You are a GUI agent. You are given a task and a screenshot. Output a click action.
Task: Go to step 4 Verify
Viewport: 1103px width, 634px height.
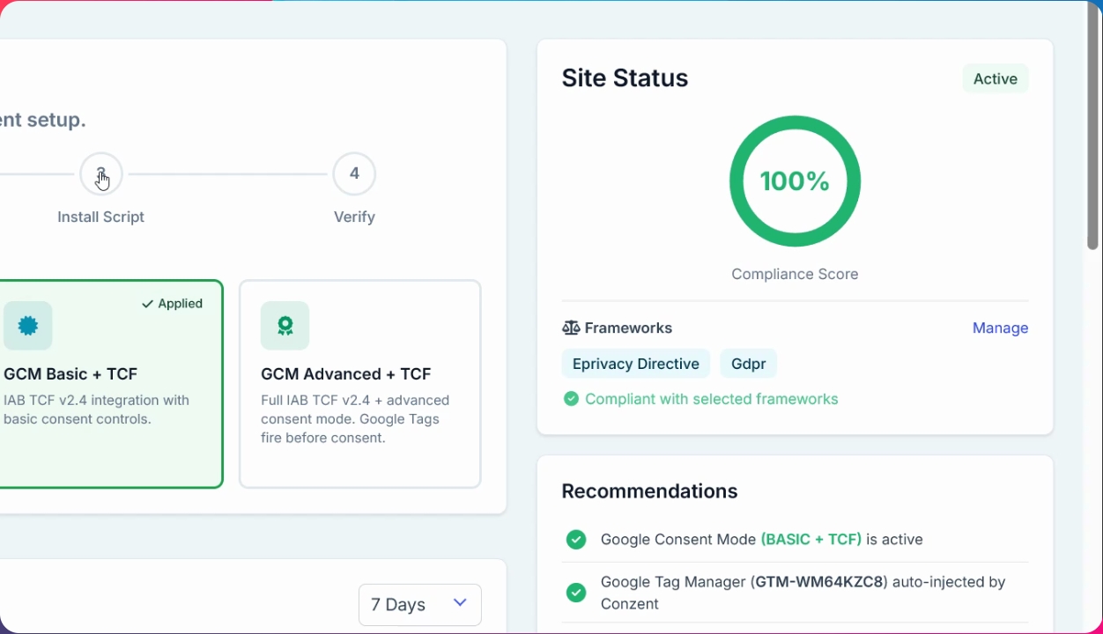[354, 174]
